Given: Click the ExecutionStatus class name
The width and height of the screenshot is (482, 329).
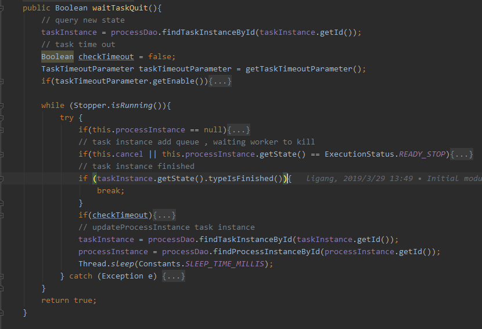Looking at the screenshot, I should coord(359,154).
